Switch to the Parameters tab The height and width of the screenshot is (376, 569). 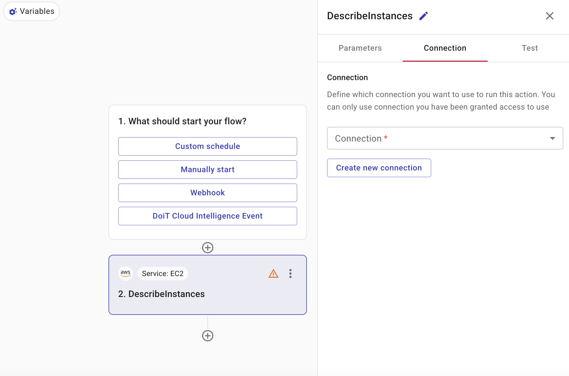point(360,48)
